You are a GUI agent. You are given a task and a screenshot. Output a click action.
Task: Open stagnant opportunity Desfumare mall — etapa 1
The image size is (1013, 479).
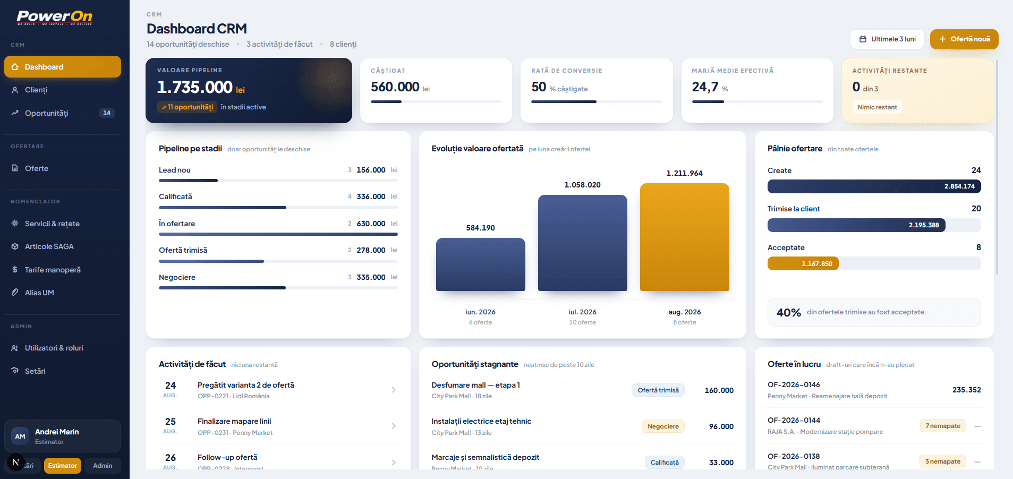coord(583,390)
